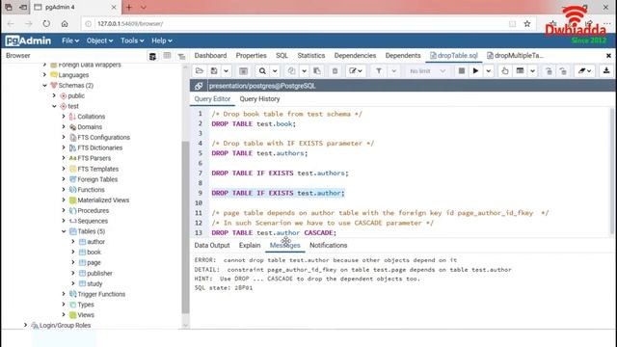
Task: Open file icon in query toolbar
Action: click(x=200, y=70)
